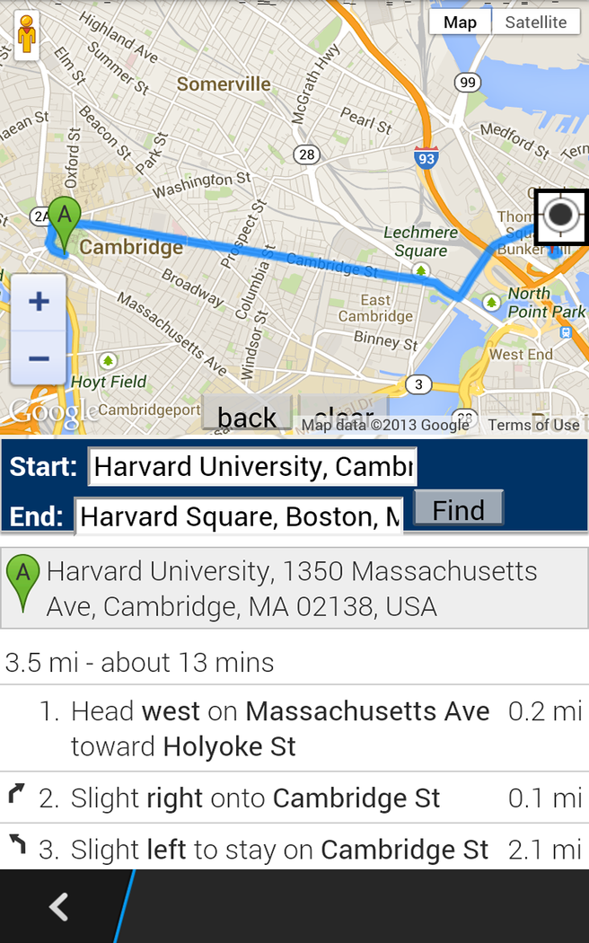Click the green A marker on map
The width and height of the screenshot is (589, 943).
tap(64, 220)
